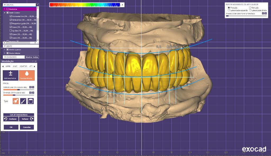Select the Retrusão radio button
Screen dimensions: 271x156
[250, 8]
